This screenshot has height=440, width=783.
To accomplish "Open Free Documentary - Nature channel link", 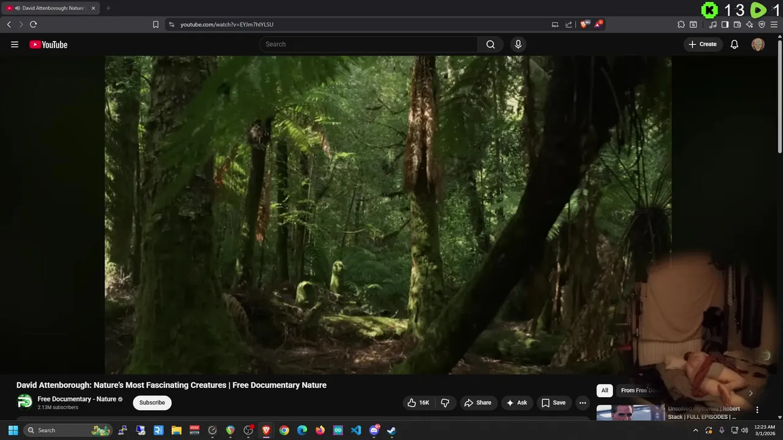I will (76, 399).
